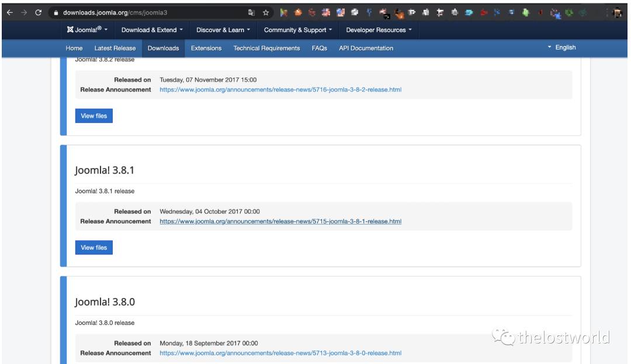Open the profile avatar in browser toolbar
The width and height of the screenshot is (631, 364).
(617, 13)
